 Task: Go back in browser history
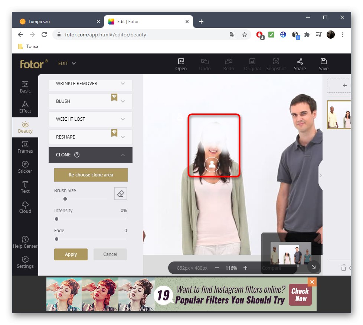point(20,35)
